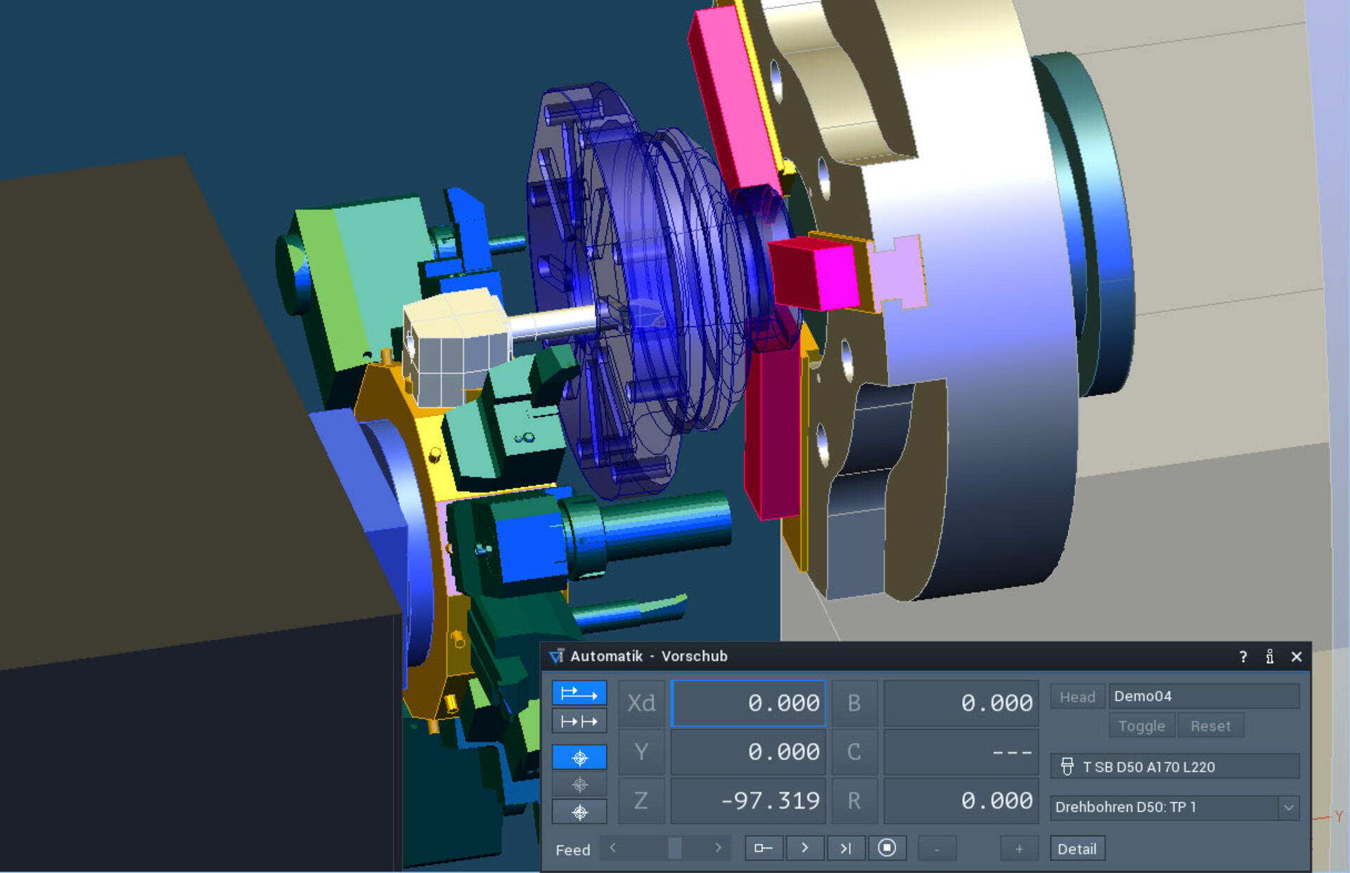
Task: Click the Demo04 head name field
Action: coord(1203,696)
